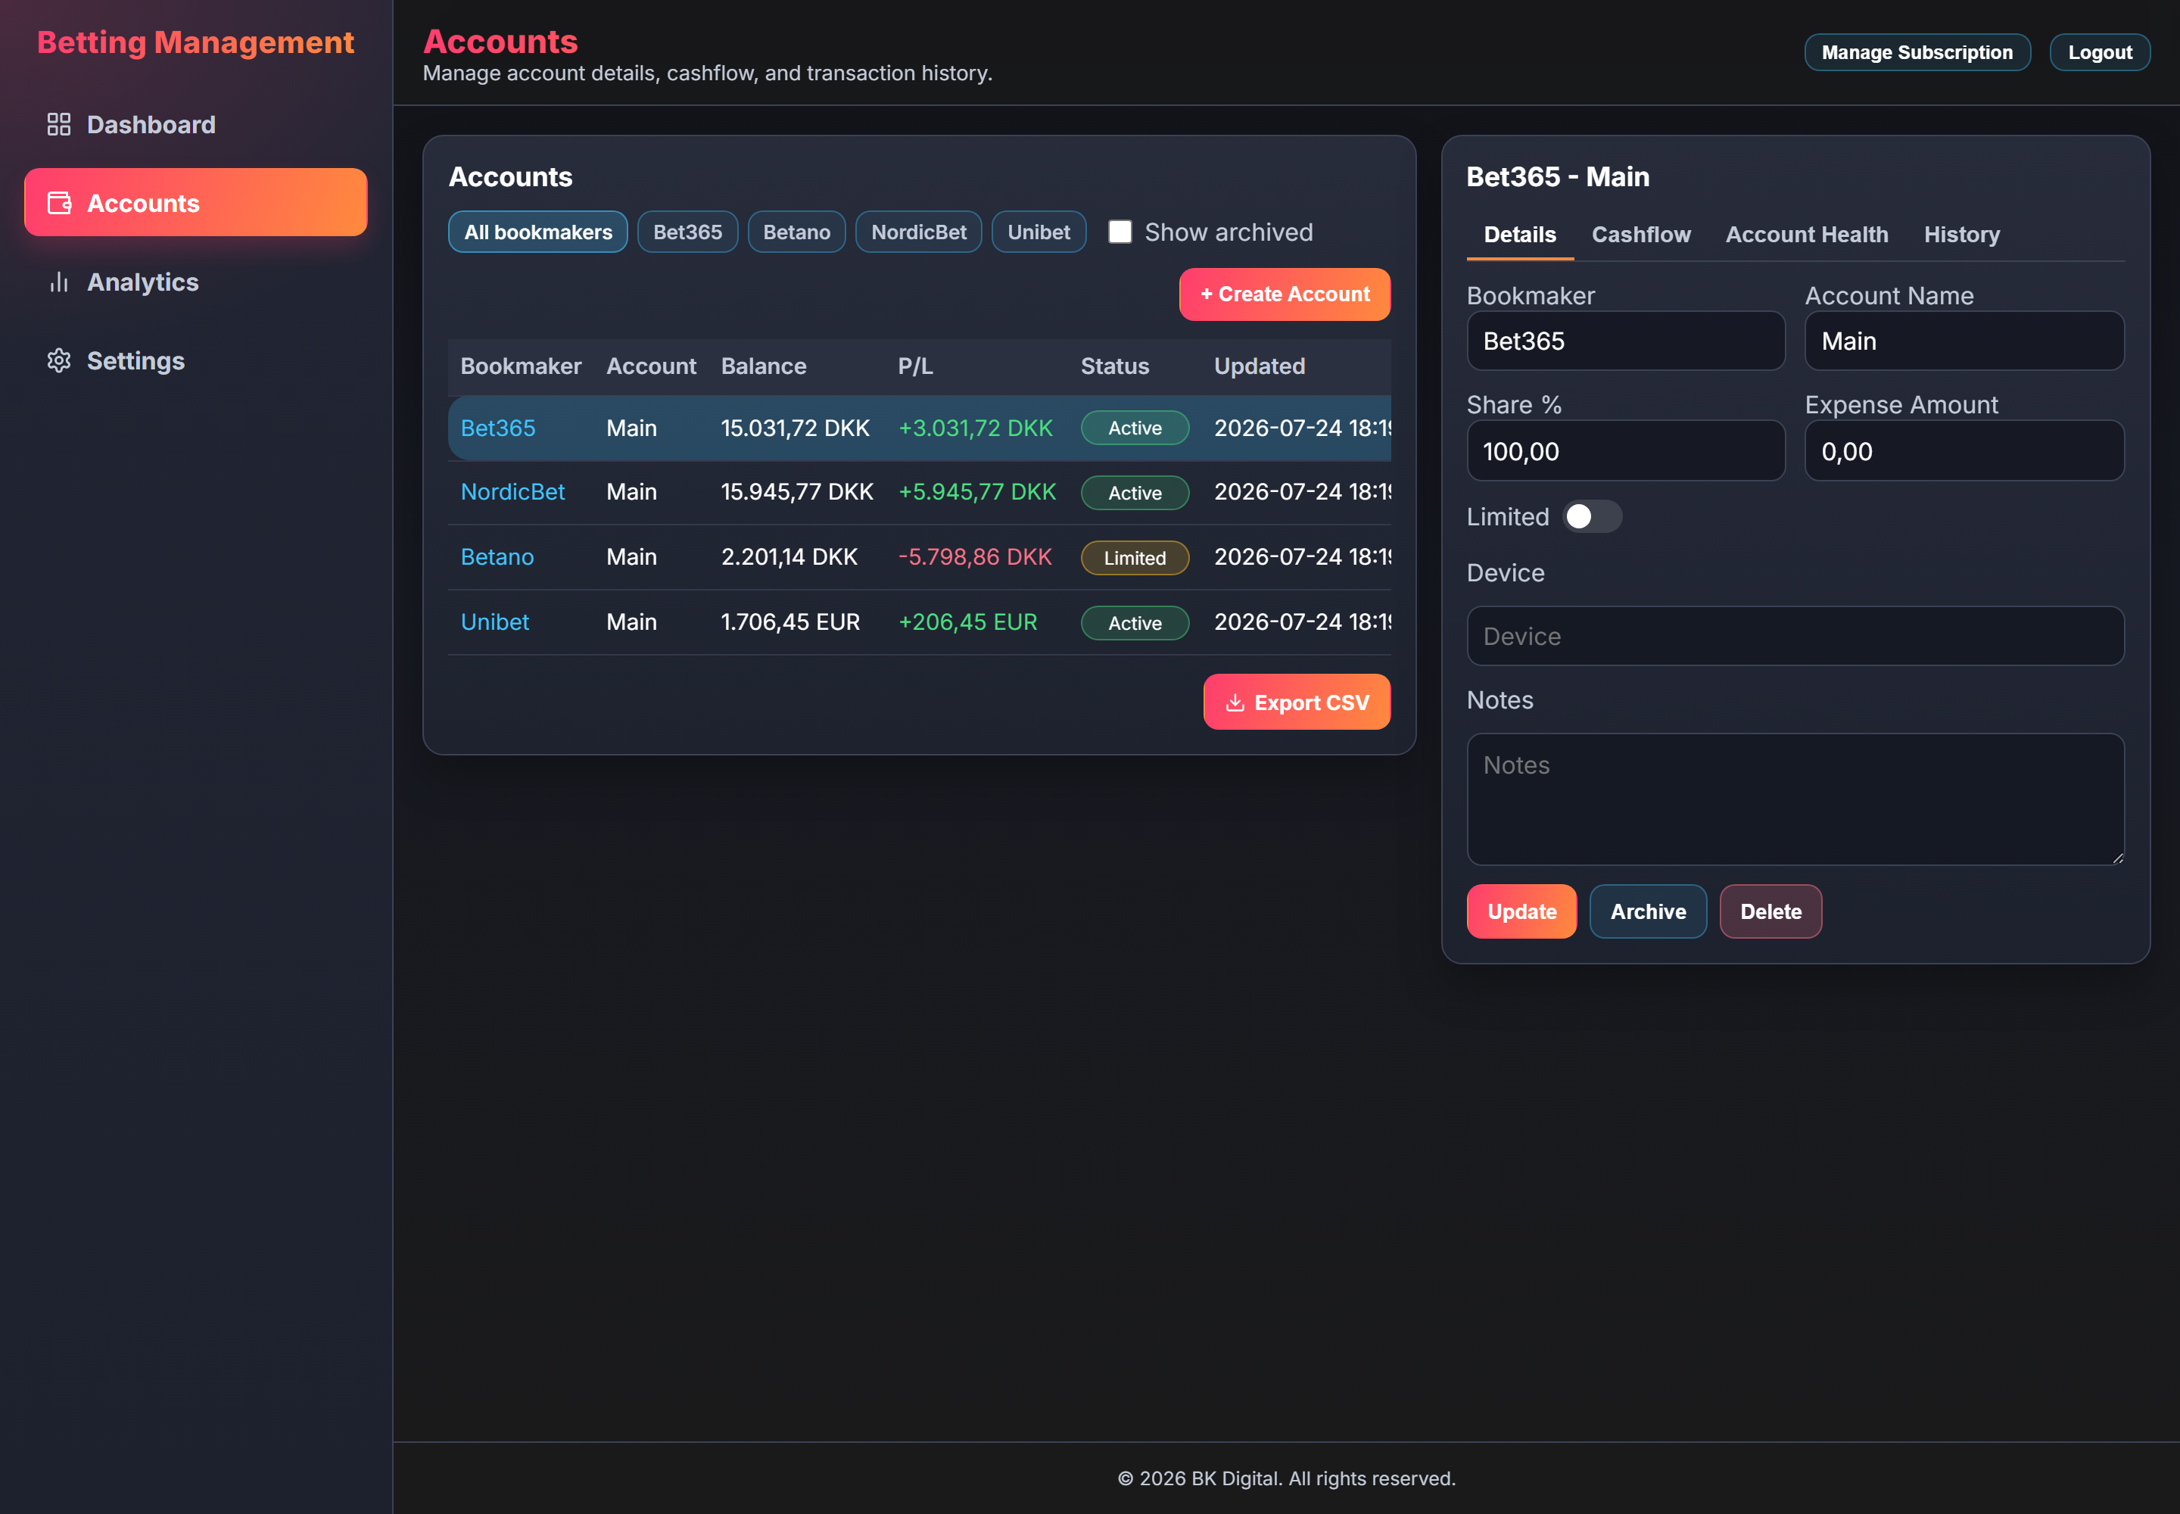The height and width of the screenshot is (1514, 2180).
Task: Click P/L value +3.031,72 DKK
Action: pyautogui.click(x=974, y=428)
